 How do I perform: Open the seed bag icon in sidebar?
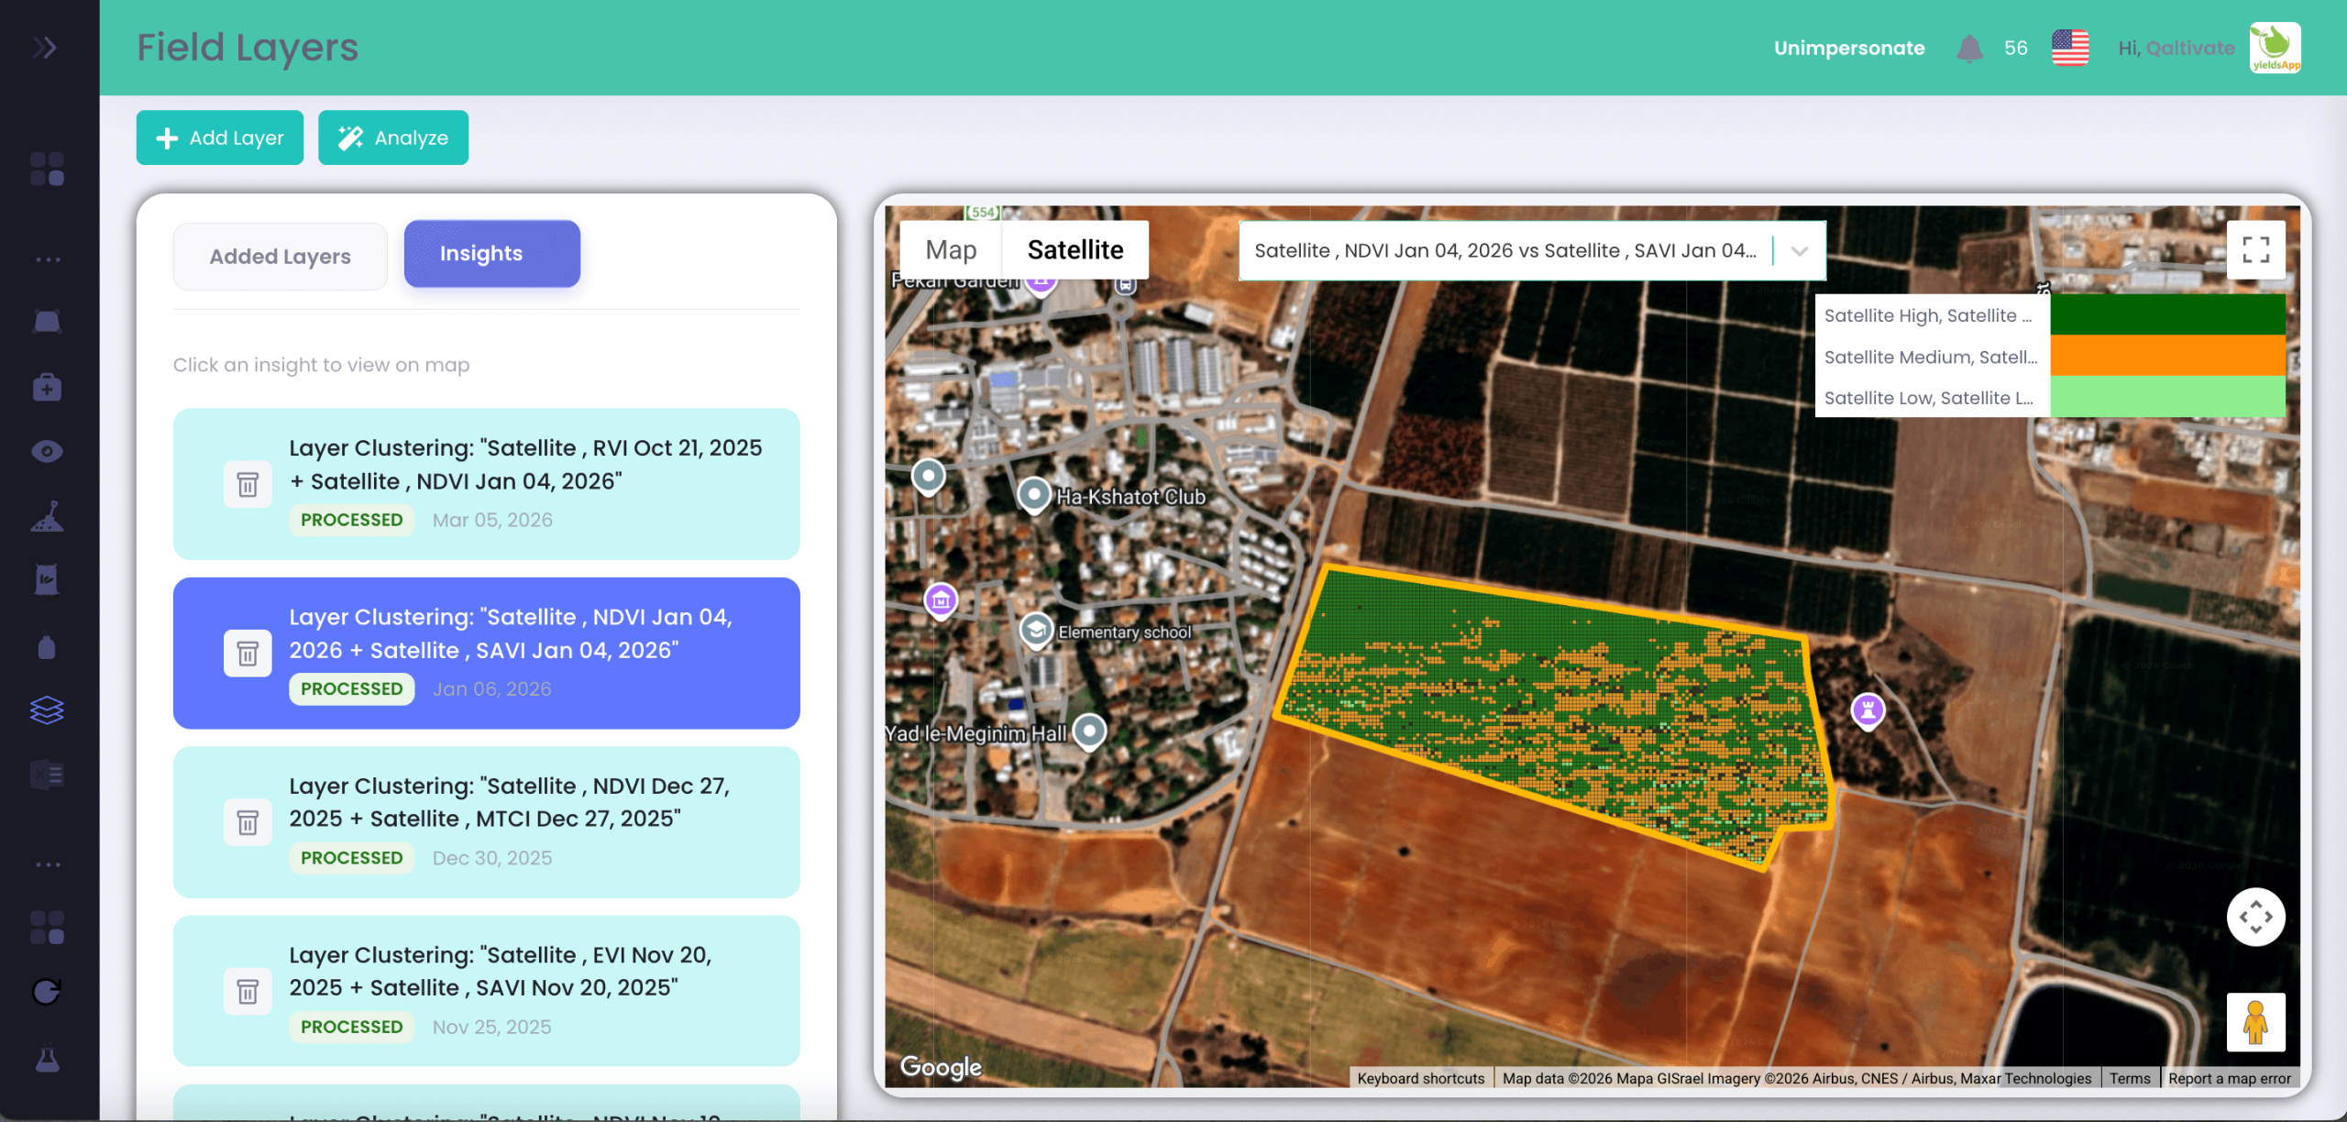[x=47, y=579]
